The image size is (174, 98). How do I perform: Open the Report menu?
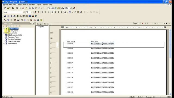(x=39, y=5)
